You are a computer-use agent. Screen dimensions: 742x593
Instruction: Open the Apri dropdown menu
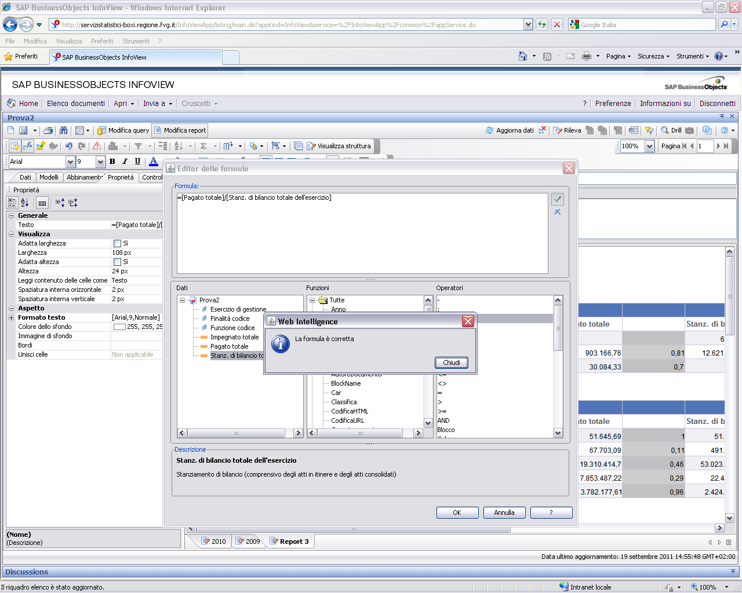[123, 104]
